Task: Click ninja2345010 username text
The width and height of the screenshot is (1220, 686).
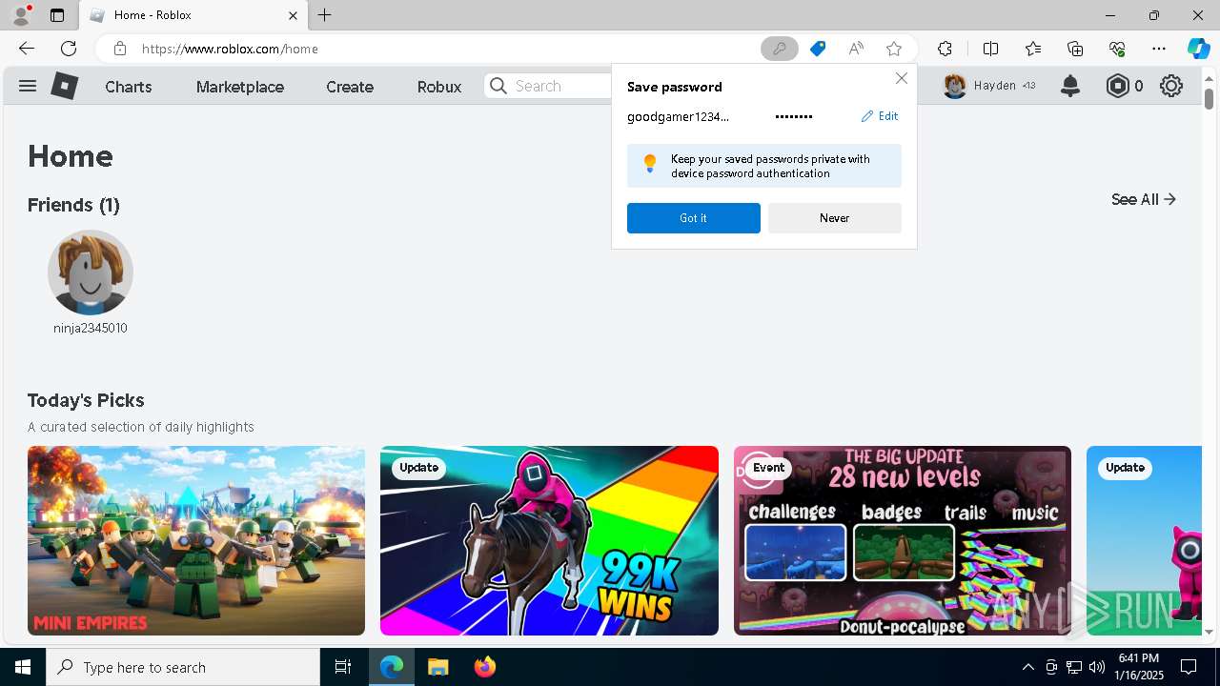Action: [x=91, y=328]
